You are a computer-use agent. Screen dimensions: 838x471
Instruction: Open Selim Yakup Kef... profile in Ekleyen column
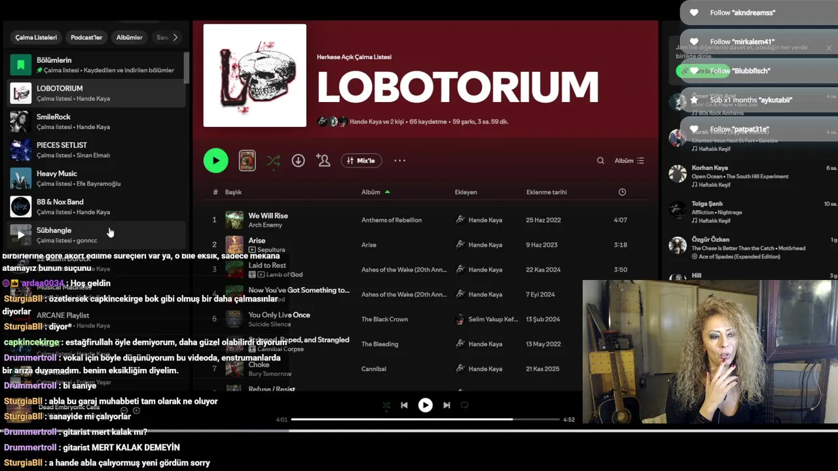(493, 319)
